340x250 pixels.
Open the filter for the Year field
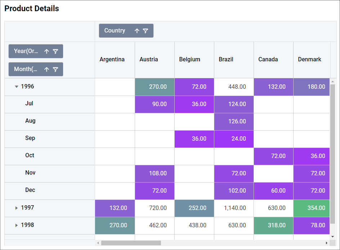coord(56,51)
